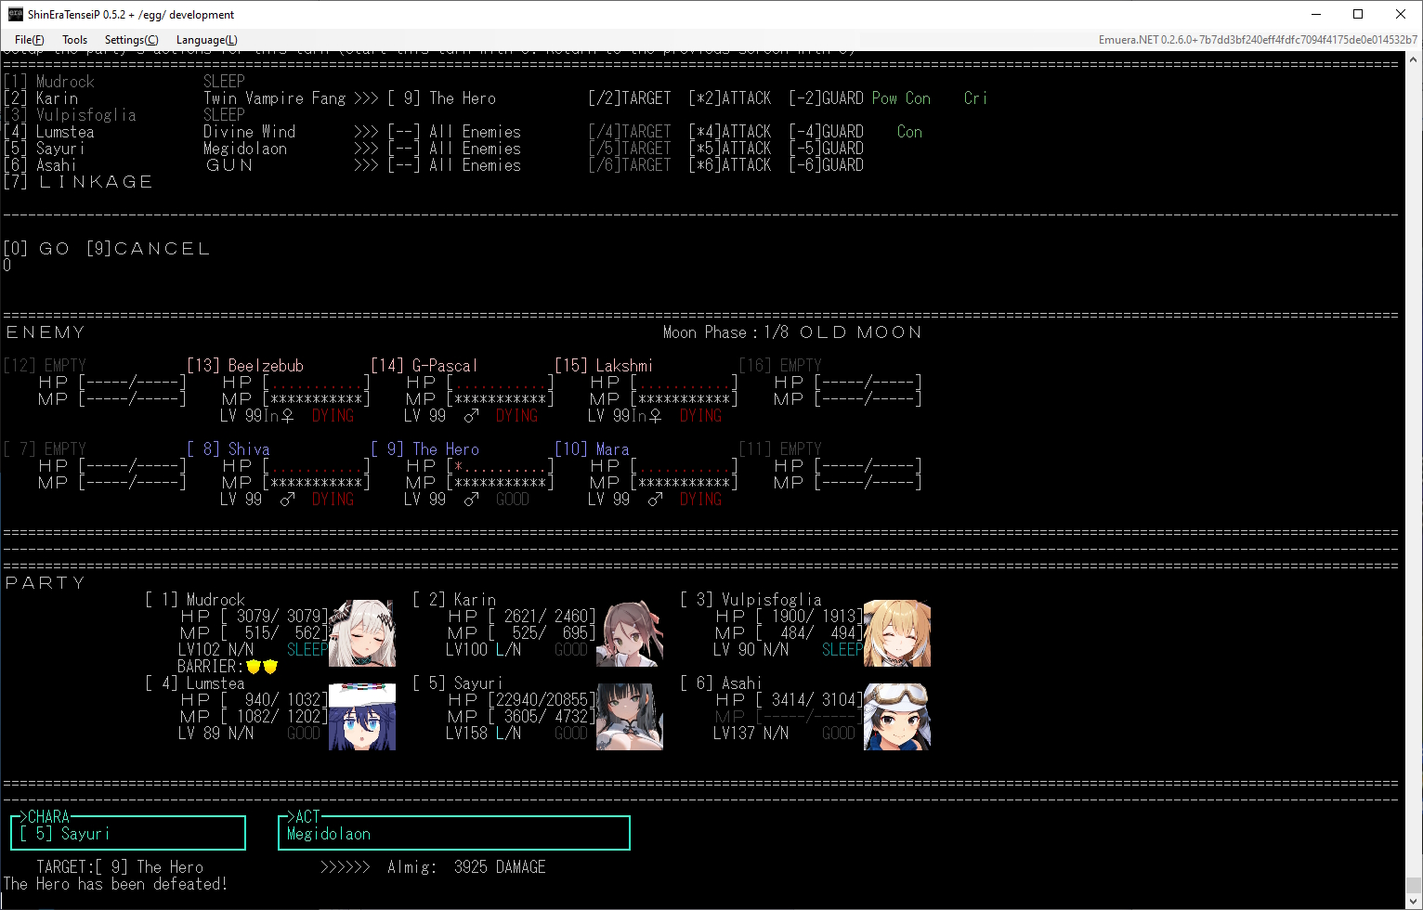Click Vulpisfoglia's portrait thumbnail
The width and height of the screenshot is (1423, 910).
tap(897, 633)
